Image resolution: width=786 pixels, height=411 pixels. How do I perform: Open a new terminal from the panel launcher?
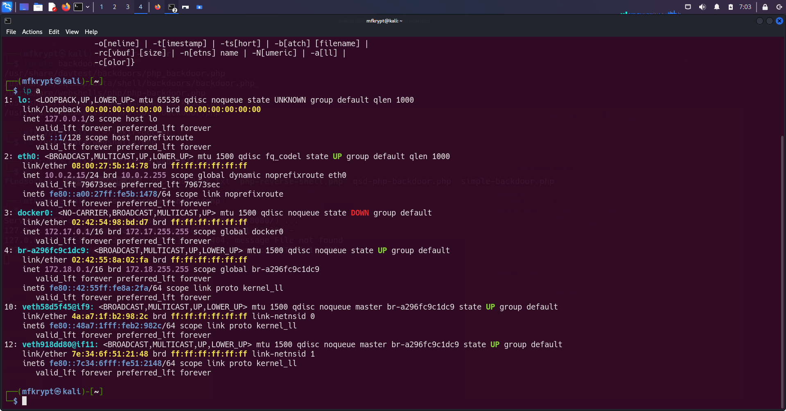pyautogui.click(x=78, y=7)
